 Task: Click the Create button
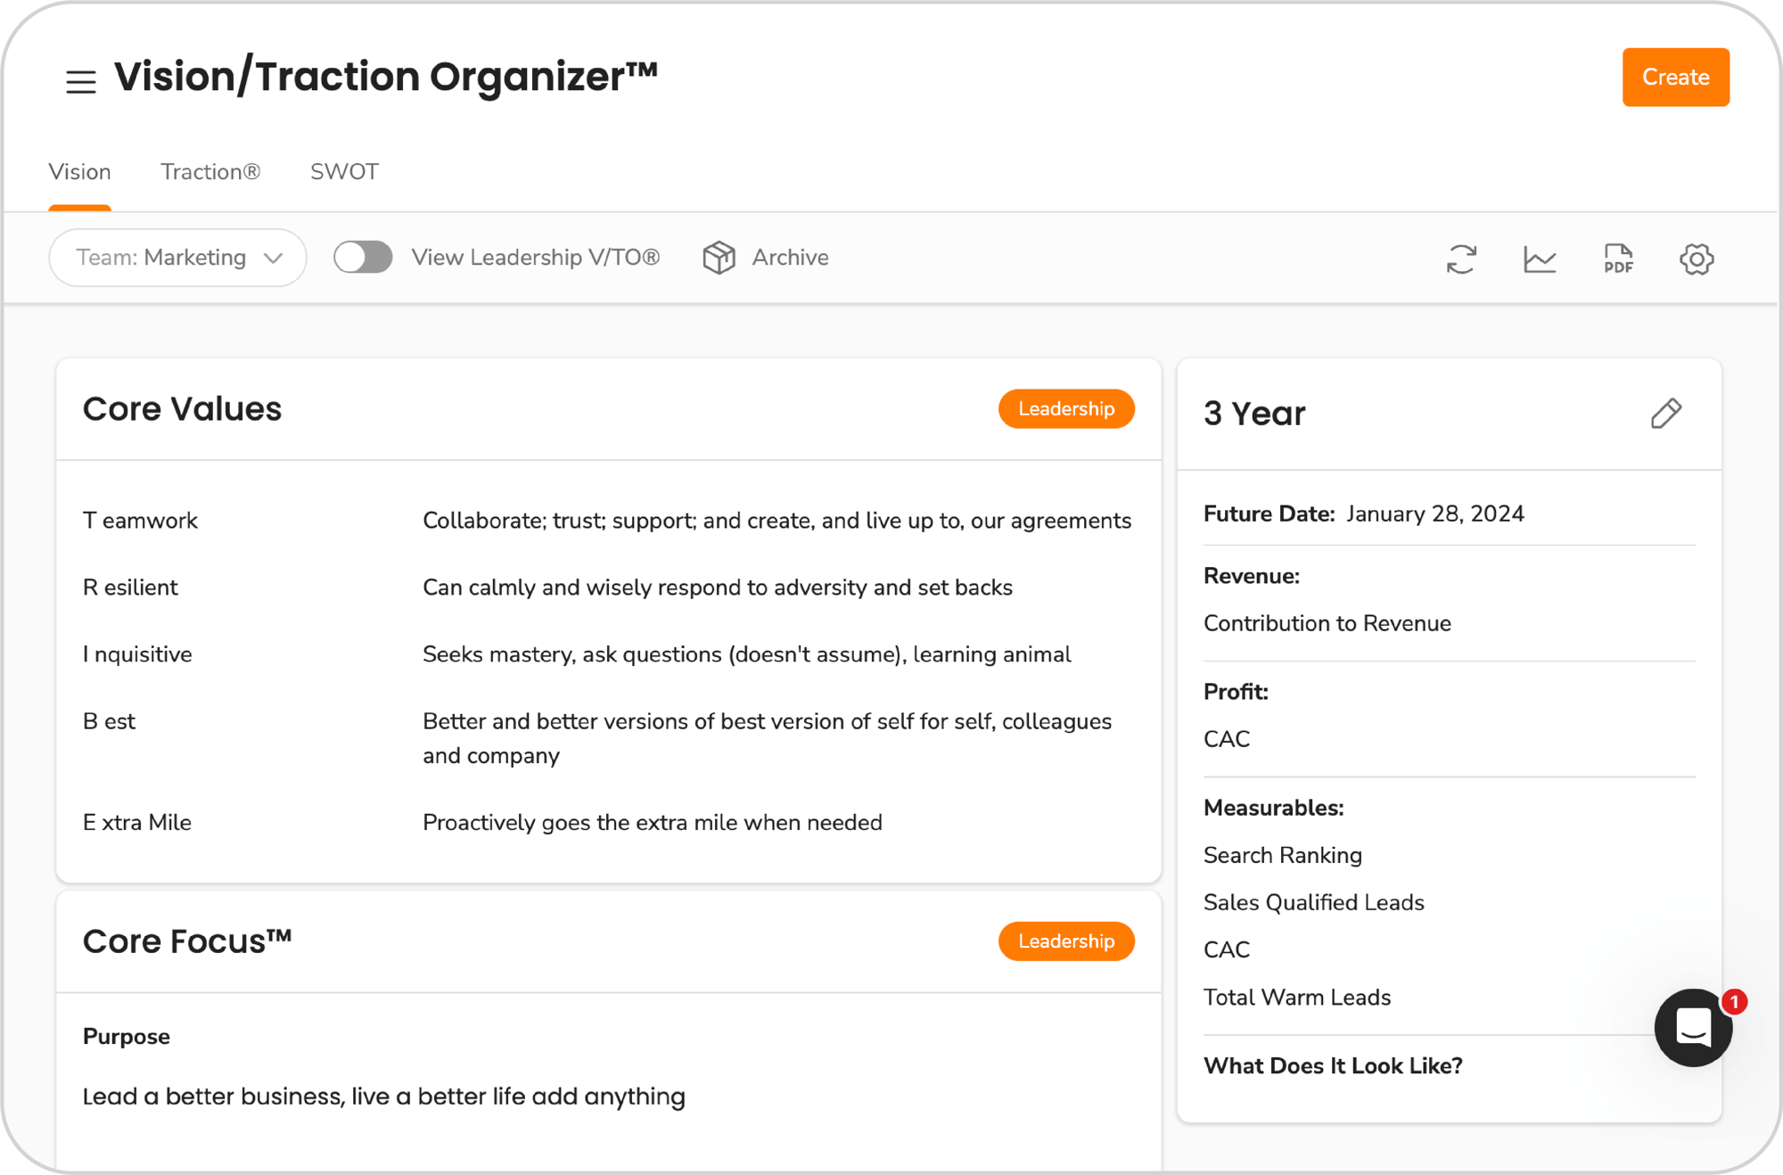[x=1675, y=77]
